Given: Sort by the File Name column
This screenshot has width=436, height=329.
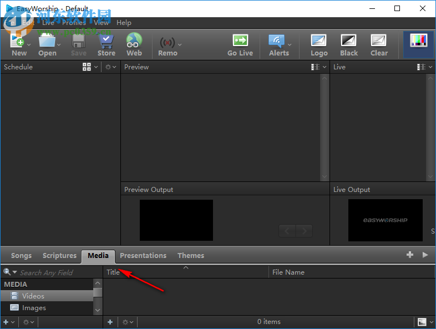Looking at the screenshot, I should [352, 272].
